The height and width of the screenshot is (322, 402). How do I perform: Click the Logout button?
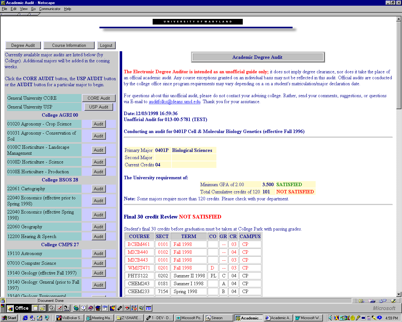(106, 45)
